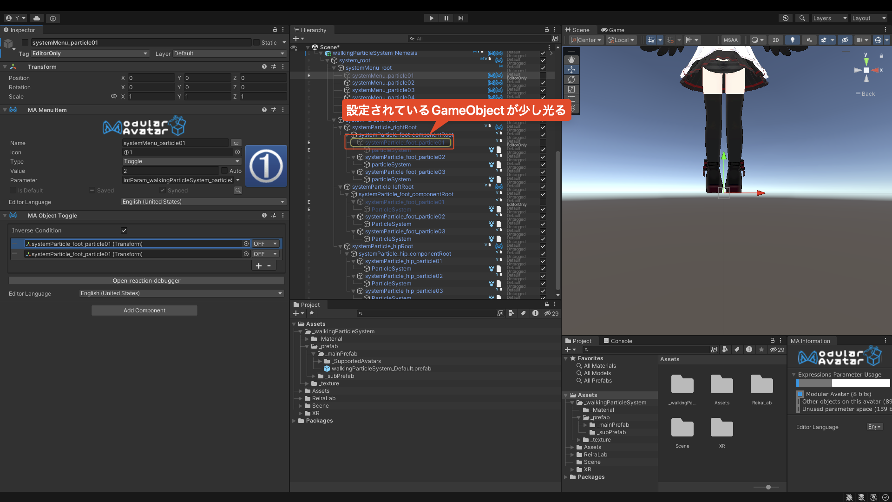Open the cloud services icon
Screen dimensions: 892x502
tap(37, 18)
